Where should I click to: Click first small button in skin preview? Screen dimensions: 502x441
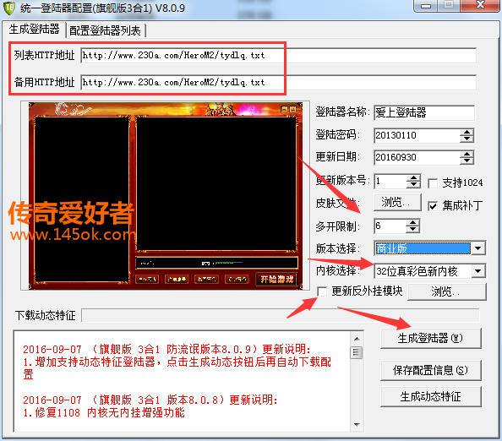click(x=147, y=280)
